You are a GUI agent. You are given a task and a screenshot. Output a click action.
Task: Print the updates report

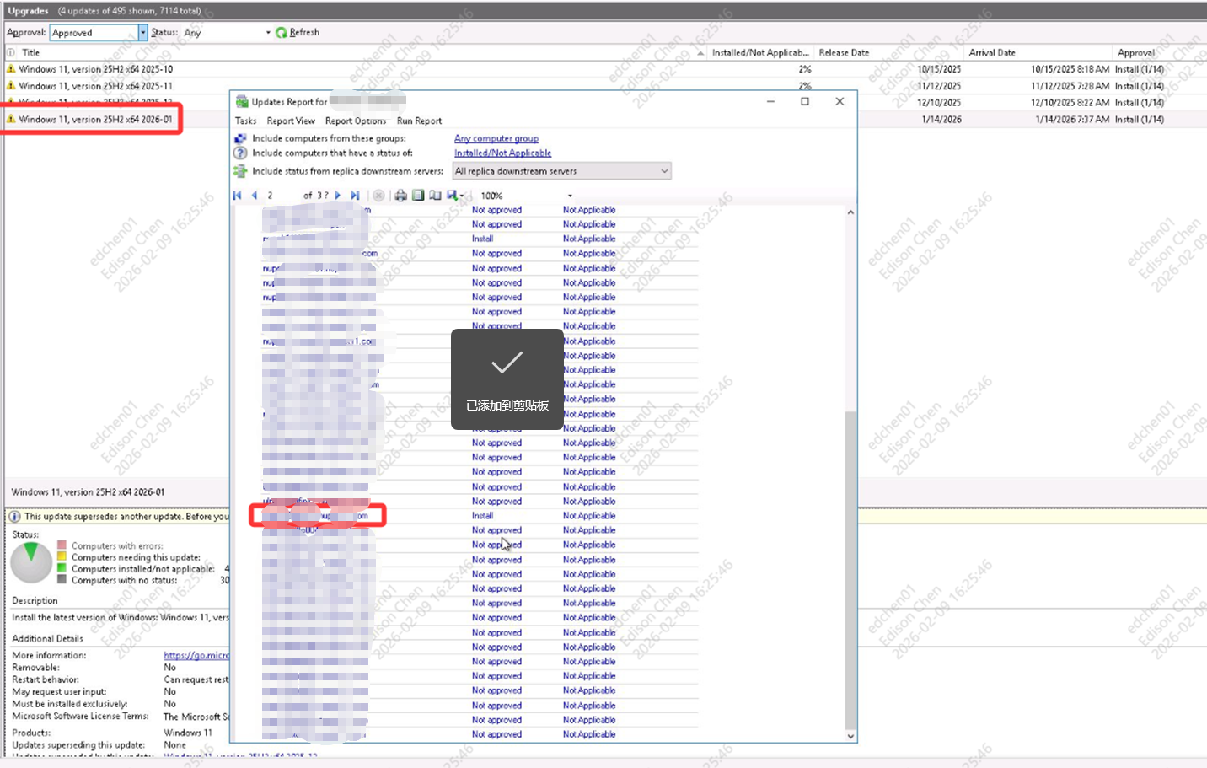[400, 196]
